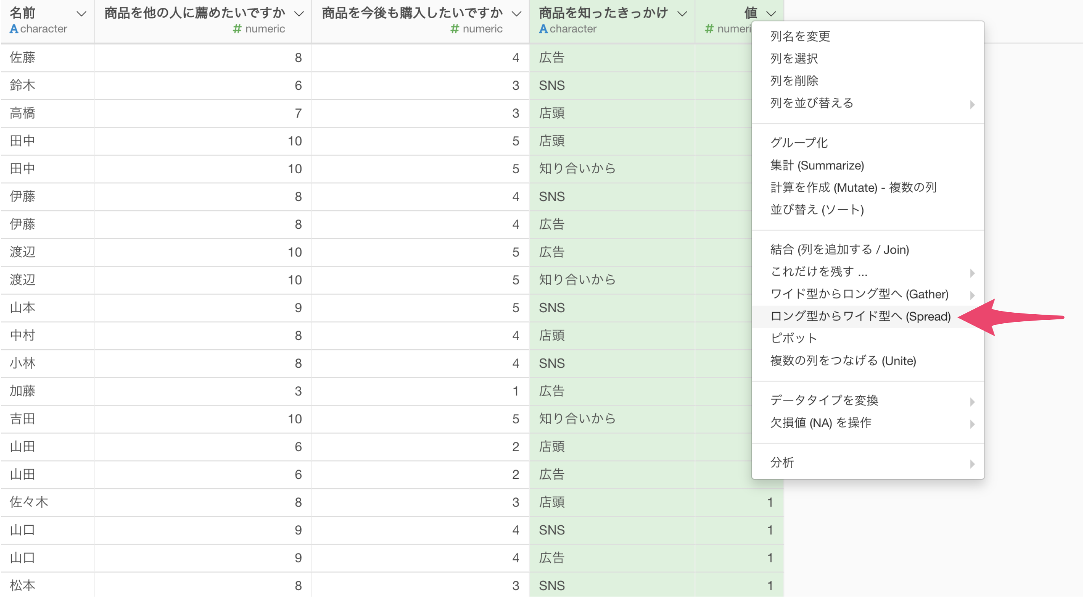Select the 吉田 name cell
This screenshot has height=597, width=1083.
[48, 419]
